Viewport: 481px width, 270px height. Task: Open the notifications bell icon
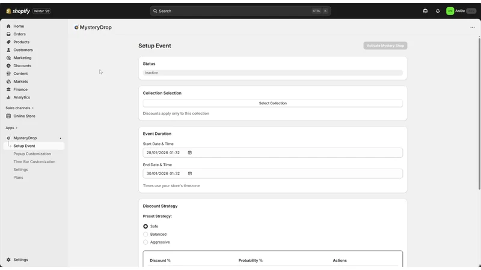[x=438, y=11]
